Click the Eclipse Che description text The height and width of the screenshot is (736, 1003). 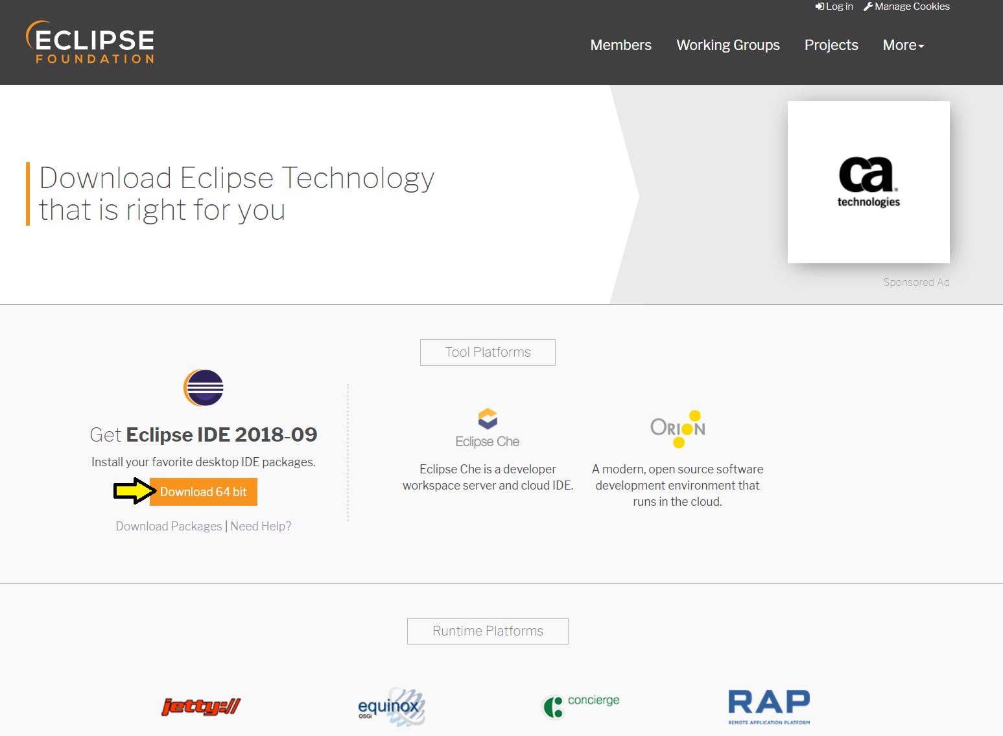488,477
